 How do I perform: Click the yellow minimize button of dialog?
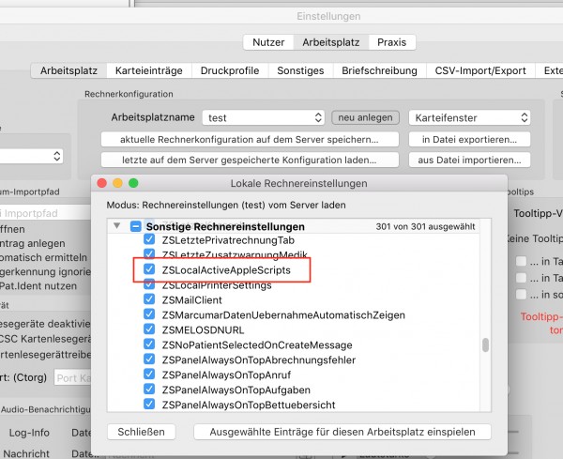[x=118, y=183]
